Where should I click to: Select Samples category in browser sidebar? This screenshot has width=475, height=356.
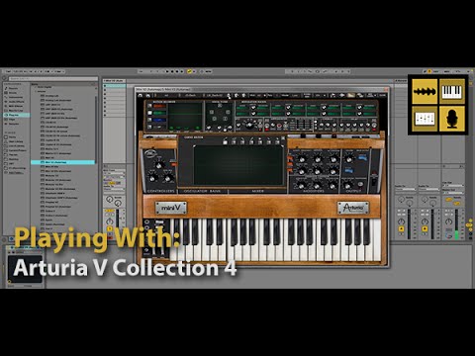tap(14, 124)
